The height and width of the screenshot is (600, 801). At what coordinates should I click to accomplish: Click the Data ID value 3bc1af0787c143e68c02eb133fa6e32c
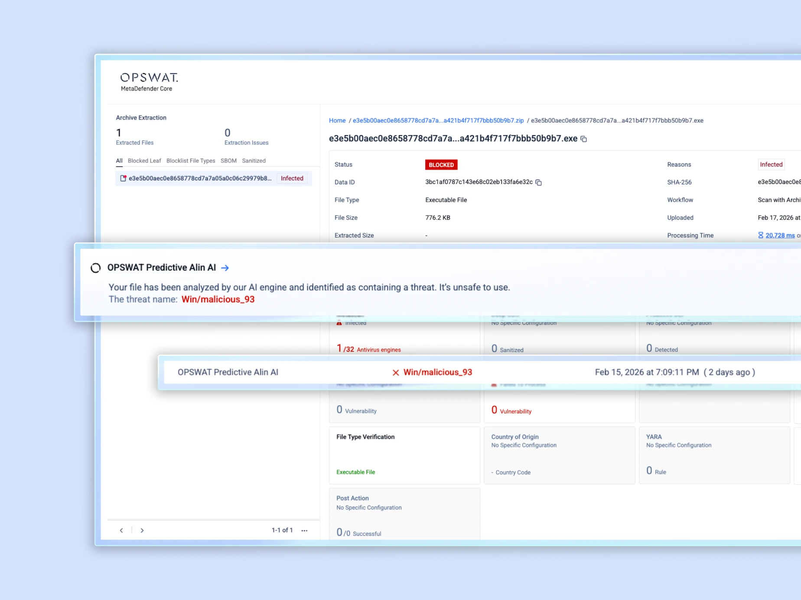(479, 182)
